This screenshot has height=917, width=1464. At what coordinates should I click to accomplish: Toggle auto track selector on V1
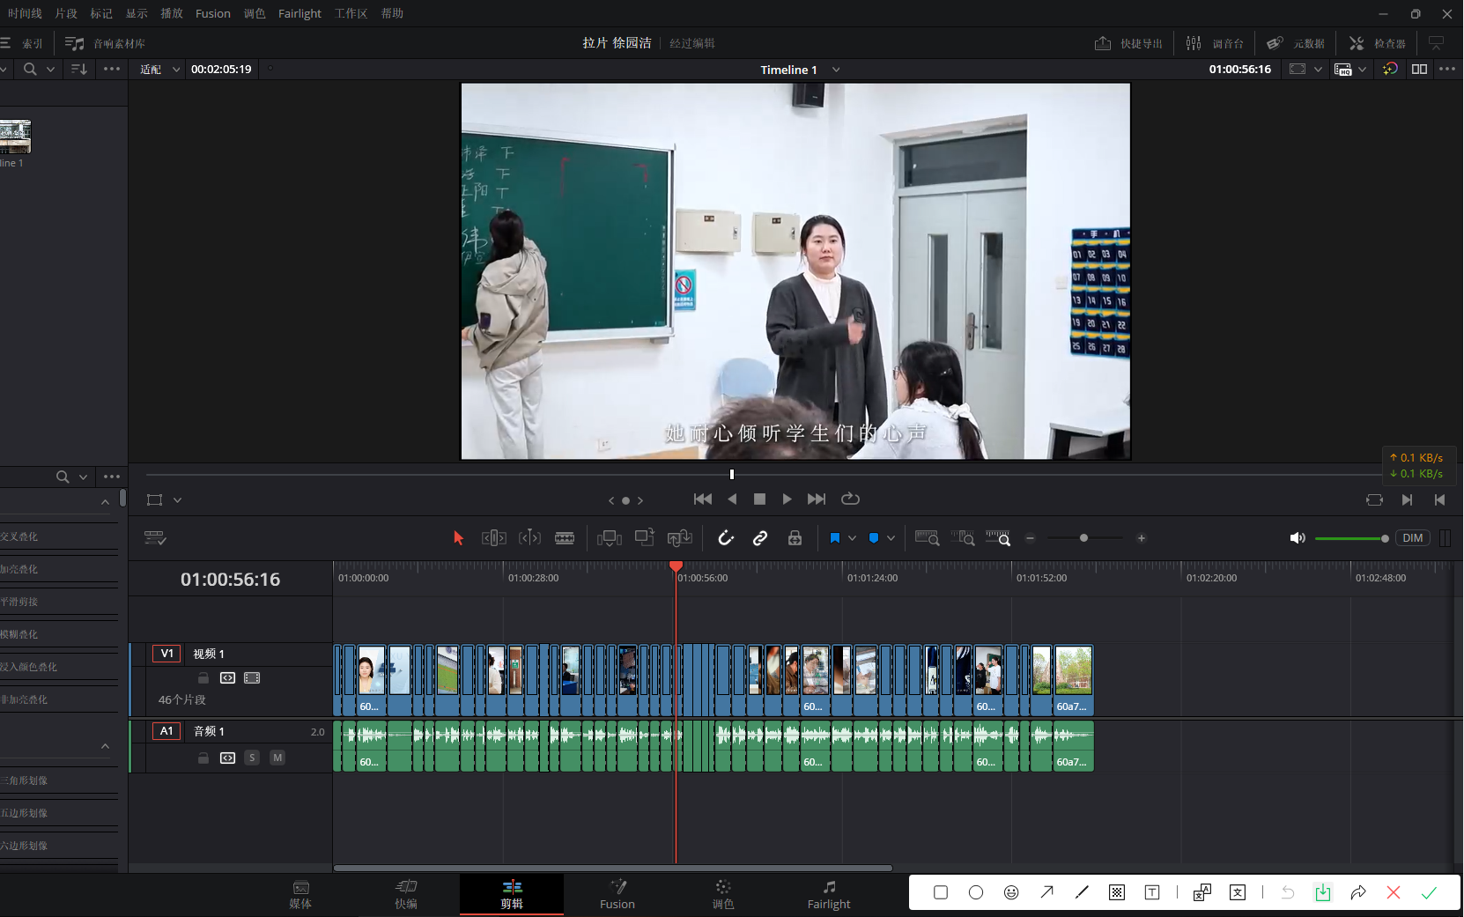(227, 678)
